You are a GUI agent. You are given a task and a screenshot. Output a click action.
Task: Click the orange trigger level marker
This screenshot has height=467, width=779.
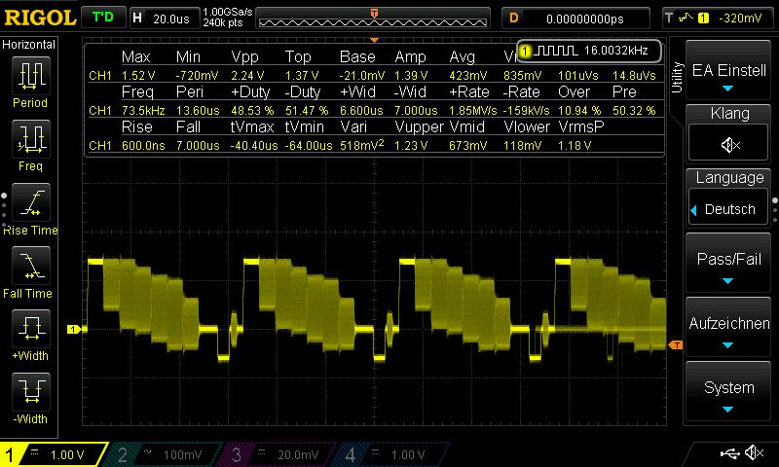pos(676,344)
